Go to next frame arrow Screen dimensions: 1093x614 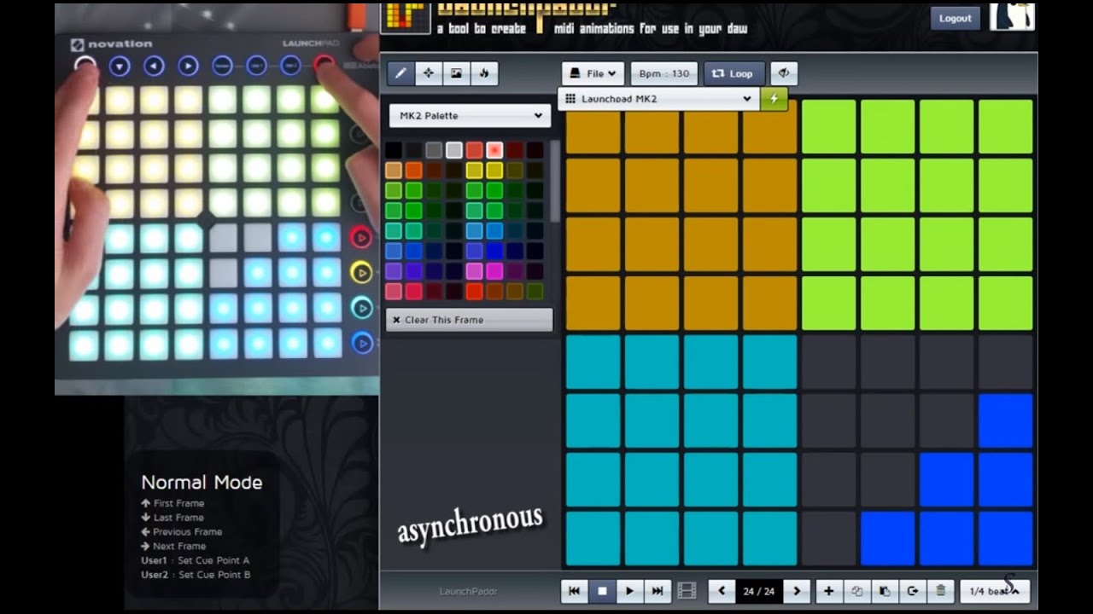click(x=797, y=591)
